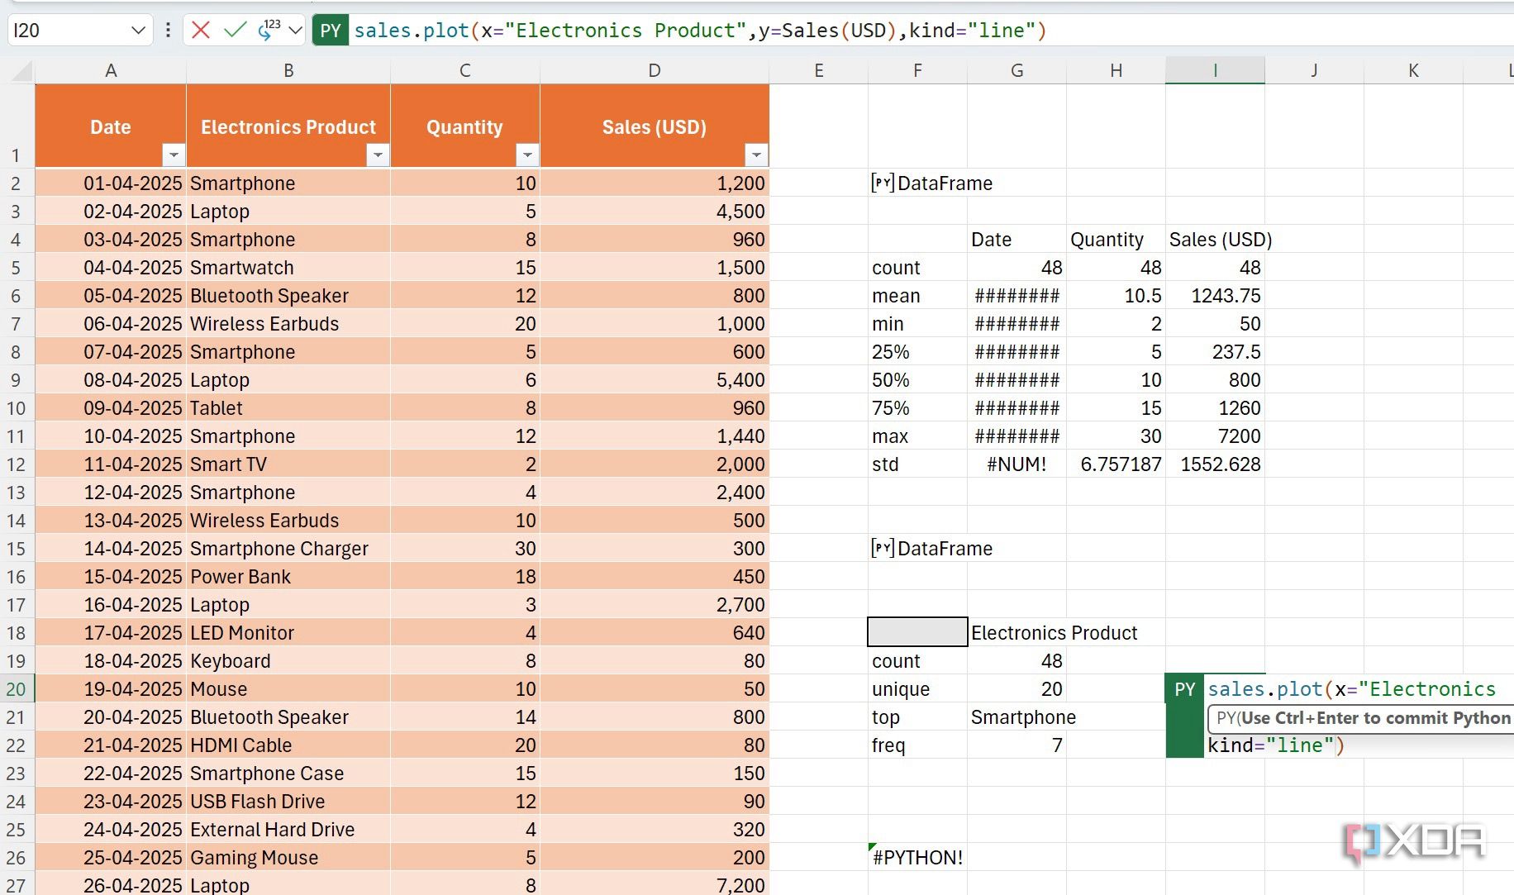The height and width of the screenshot is (895, 1514).
Task: Click the Python output type icon
Action: [x=269, y=31]
